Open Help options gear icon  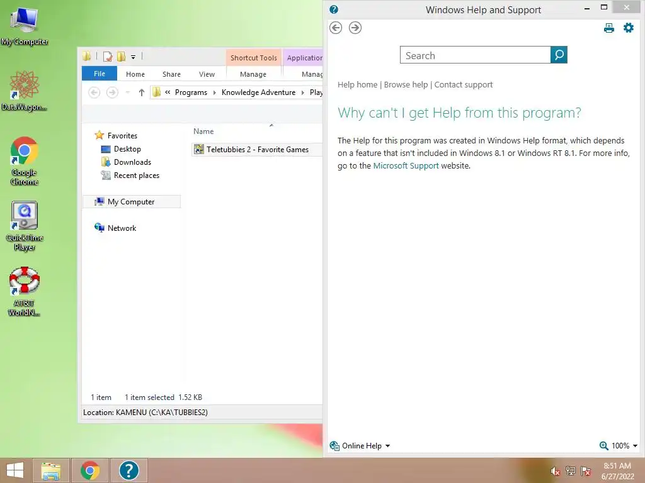pos(629,28)
